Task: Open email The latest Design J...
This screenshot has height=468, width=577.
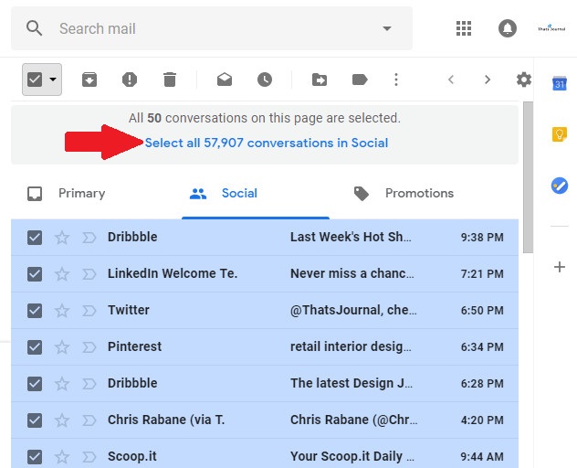Action: [x=351, y=383]
